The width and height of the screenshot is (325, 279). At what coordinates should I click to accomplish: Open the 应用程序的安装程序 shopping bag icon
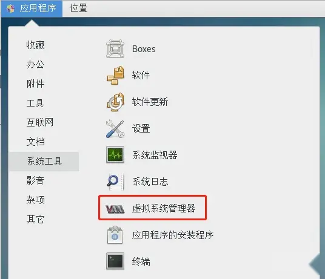point(115,235)
